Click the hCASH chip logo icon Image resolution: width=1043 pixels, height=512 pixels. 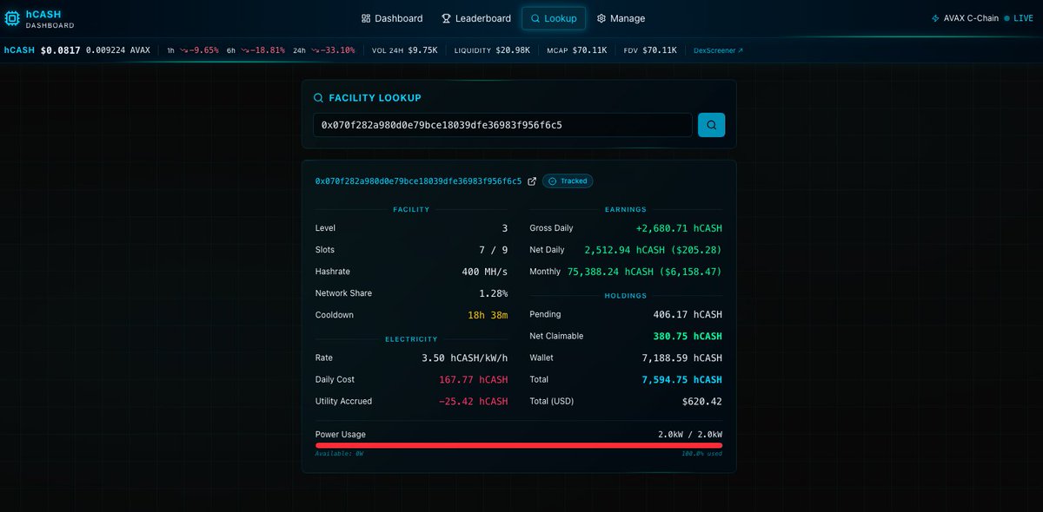pyautogui.click(x=13, y=18)
